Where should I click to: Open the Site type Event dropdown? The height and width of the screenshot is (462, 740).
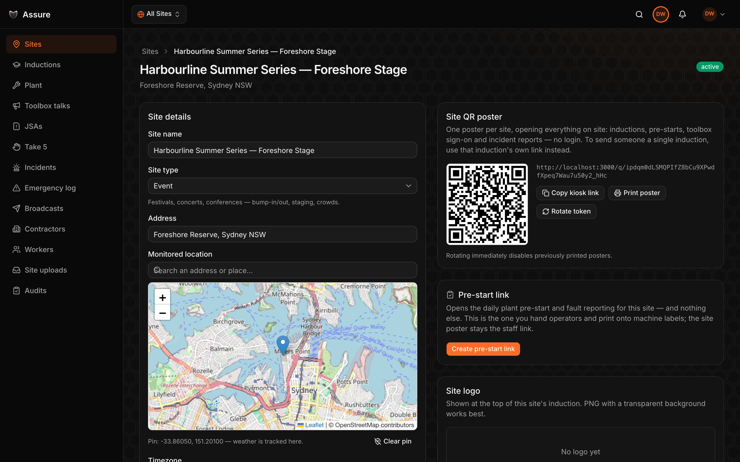pyautogui.click(x=282, y=186)
